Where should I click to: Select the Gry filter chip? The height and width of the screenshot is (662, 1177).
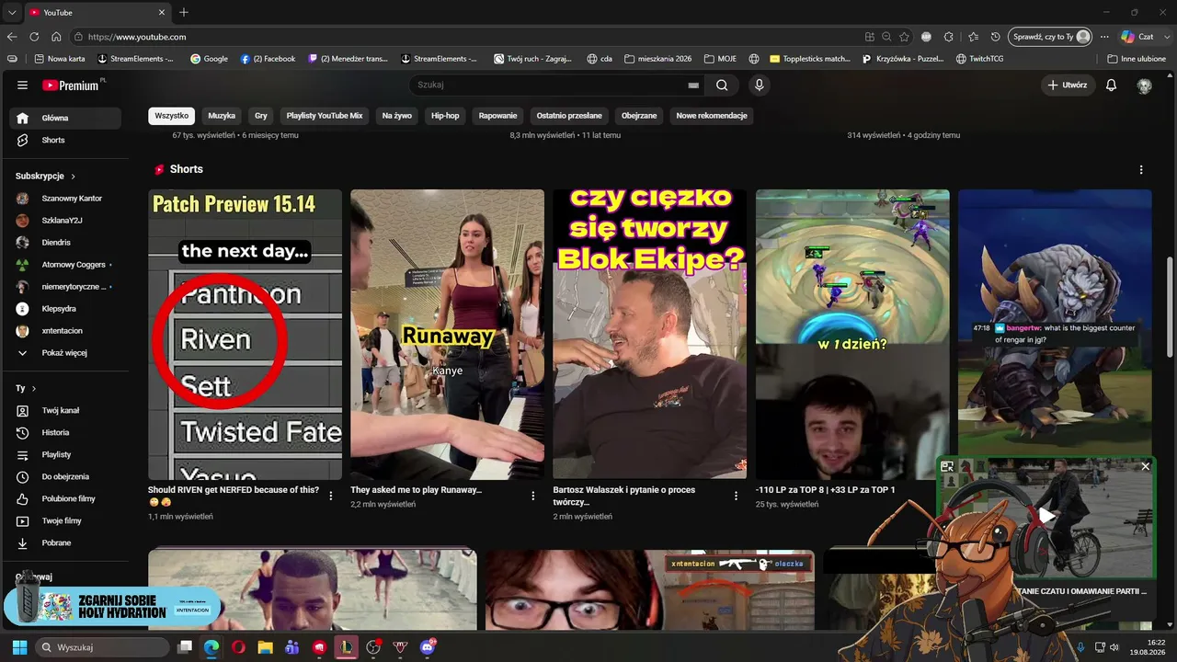click(261, 116)
